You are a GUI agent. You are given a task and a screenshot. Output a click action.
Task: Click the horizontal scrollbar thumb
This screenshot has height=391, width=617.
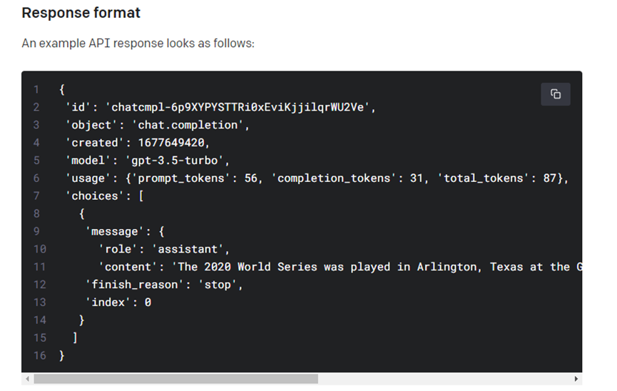[x=175, y=379]
